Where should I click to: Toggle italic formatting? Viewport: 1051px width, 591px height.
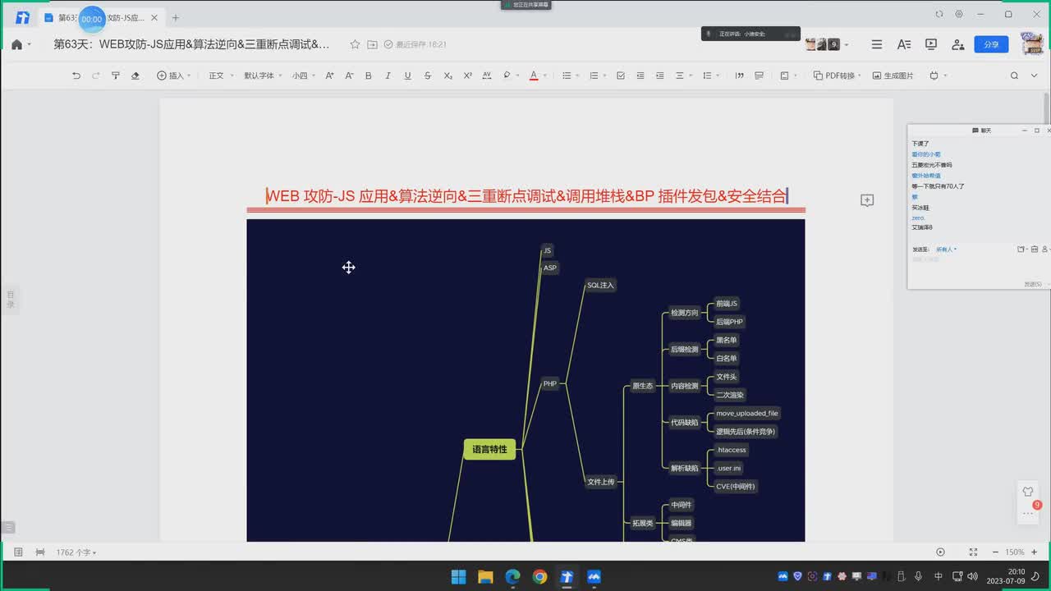pyautogui.click(x=388, y=76)
